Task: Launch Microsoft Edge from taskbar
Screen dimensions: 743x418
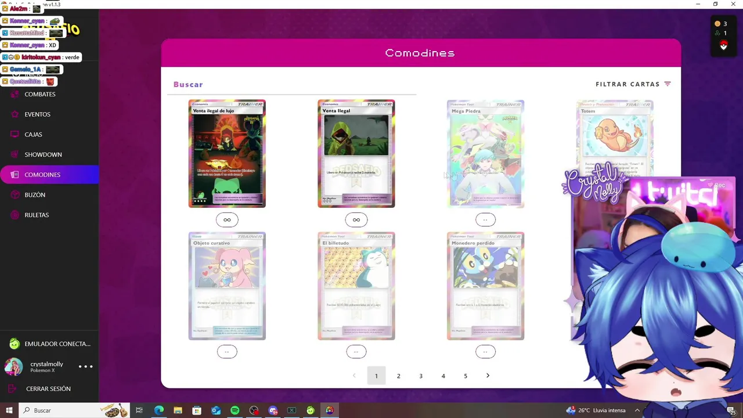Action: point(159,410)
